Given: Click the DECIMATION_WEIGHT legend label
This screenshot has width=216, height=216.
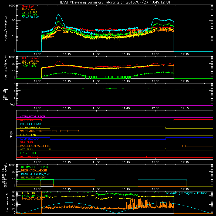Looking at the screenshot, I should [x=34, y=170].
